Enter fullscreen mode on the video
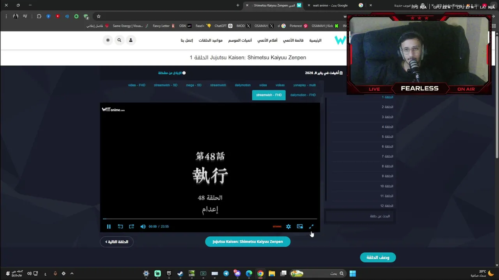The image size is (499, 280). pyautogui.click(x=311, y=226)
